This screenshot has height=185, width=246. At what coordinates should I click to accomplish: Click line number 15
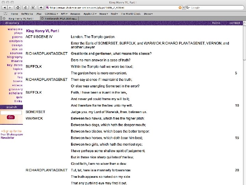click(x=237, y=138)
